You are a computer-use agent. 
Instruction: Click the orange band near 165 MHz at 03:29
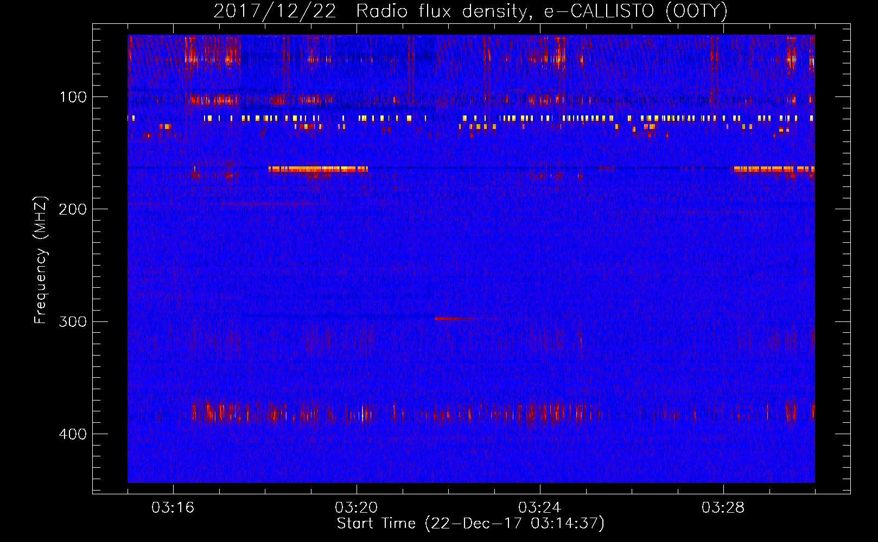click(774, 169)
